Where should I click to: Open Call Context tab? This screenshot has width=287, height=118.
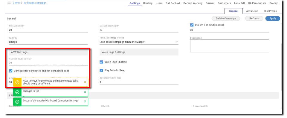[173, 3]
